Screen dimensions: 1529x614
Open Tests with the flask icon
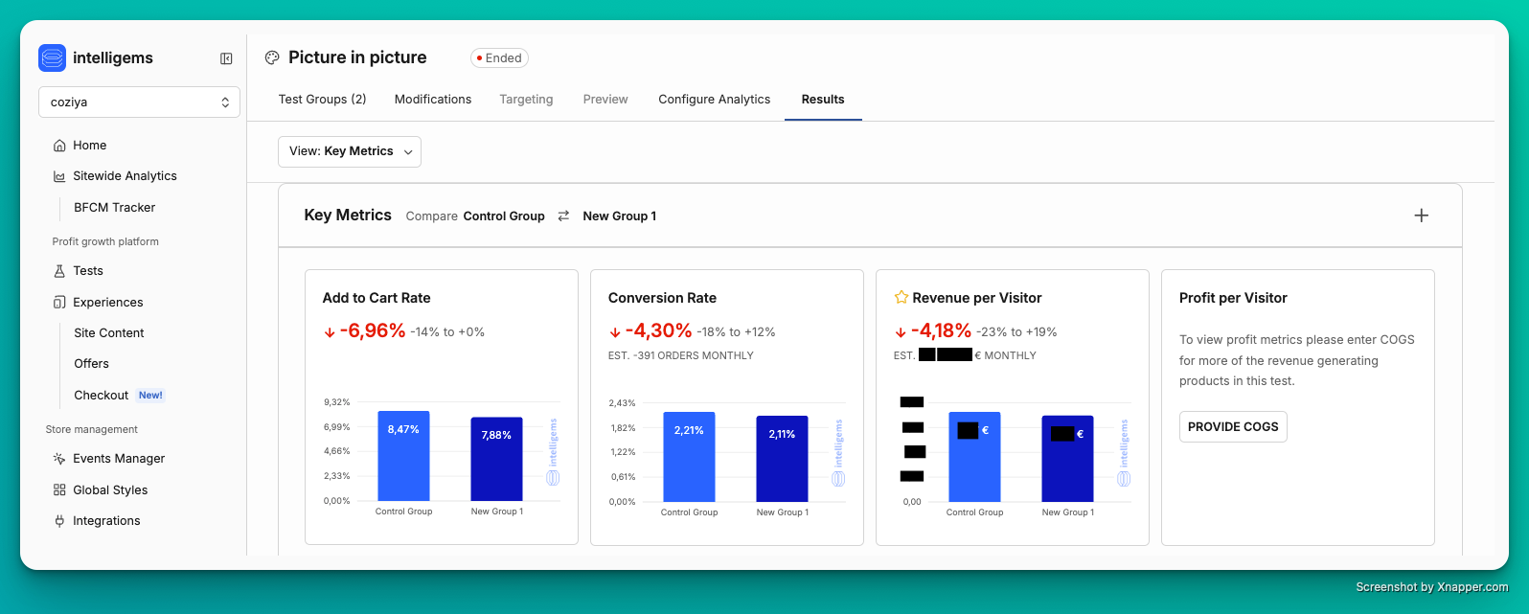87,271
